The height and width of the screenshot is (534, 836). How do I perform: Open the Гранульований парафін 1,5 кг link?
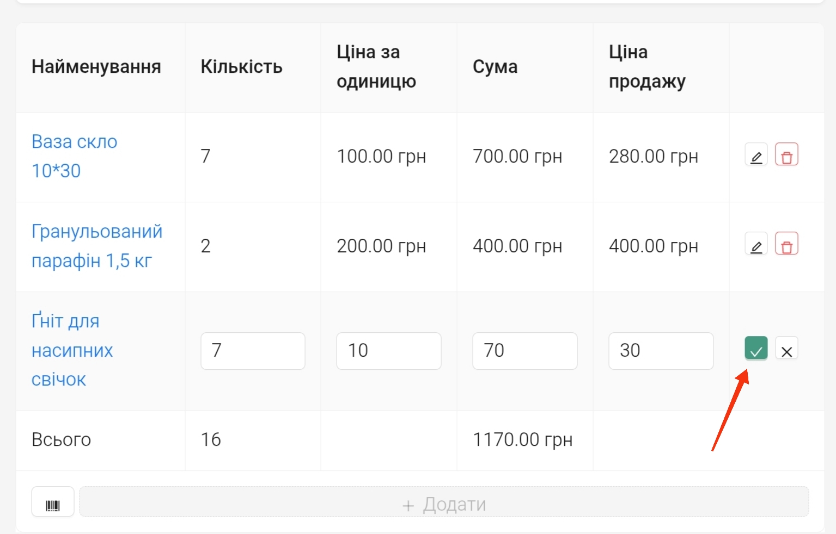click(97, 246)
